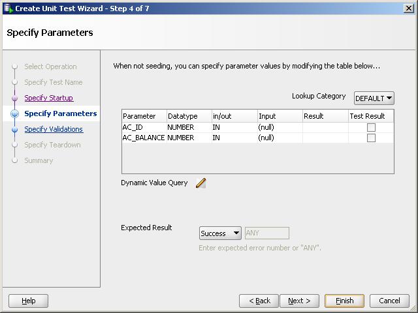The image size is (418, 313).
Task: Click the Back button
Action: (x=259, y=301)
